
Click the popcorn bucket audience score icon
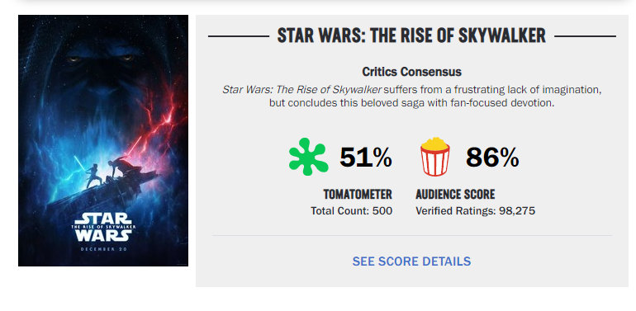click(434, 157)
